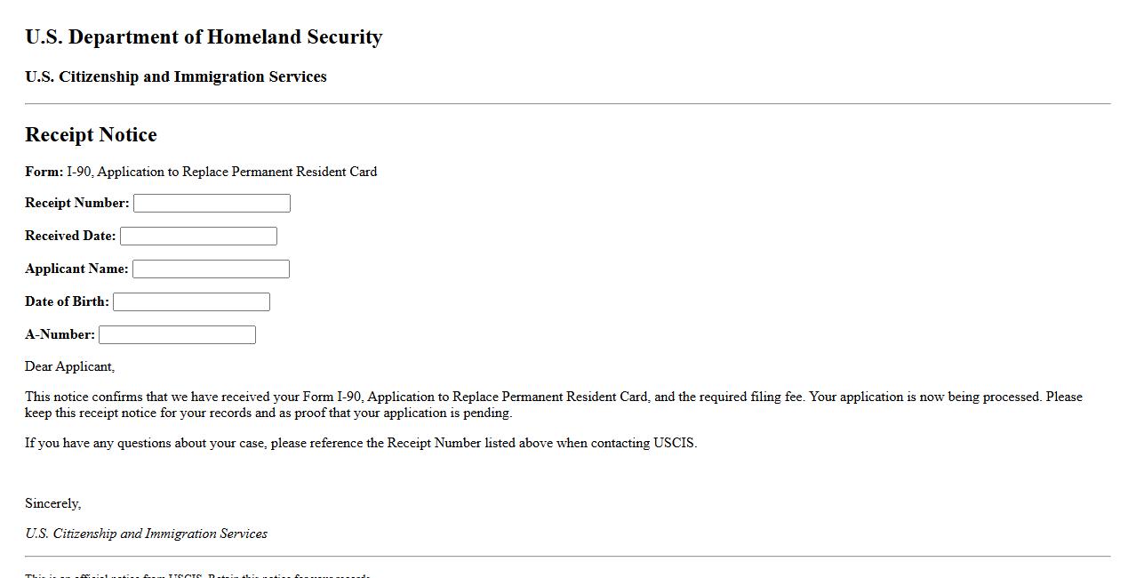Viewport: 1136px width, 578px height.
Task: Click the italic USCIS signature line
Action: [146, 534]
